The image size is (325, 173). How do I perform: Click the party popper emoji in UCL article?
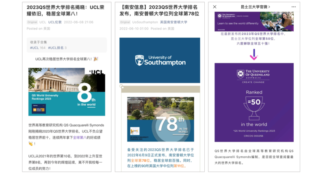pyautogui.click(x=96, y=59)
